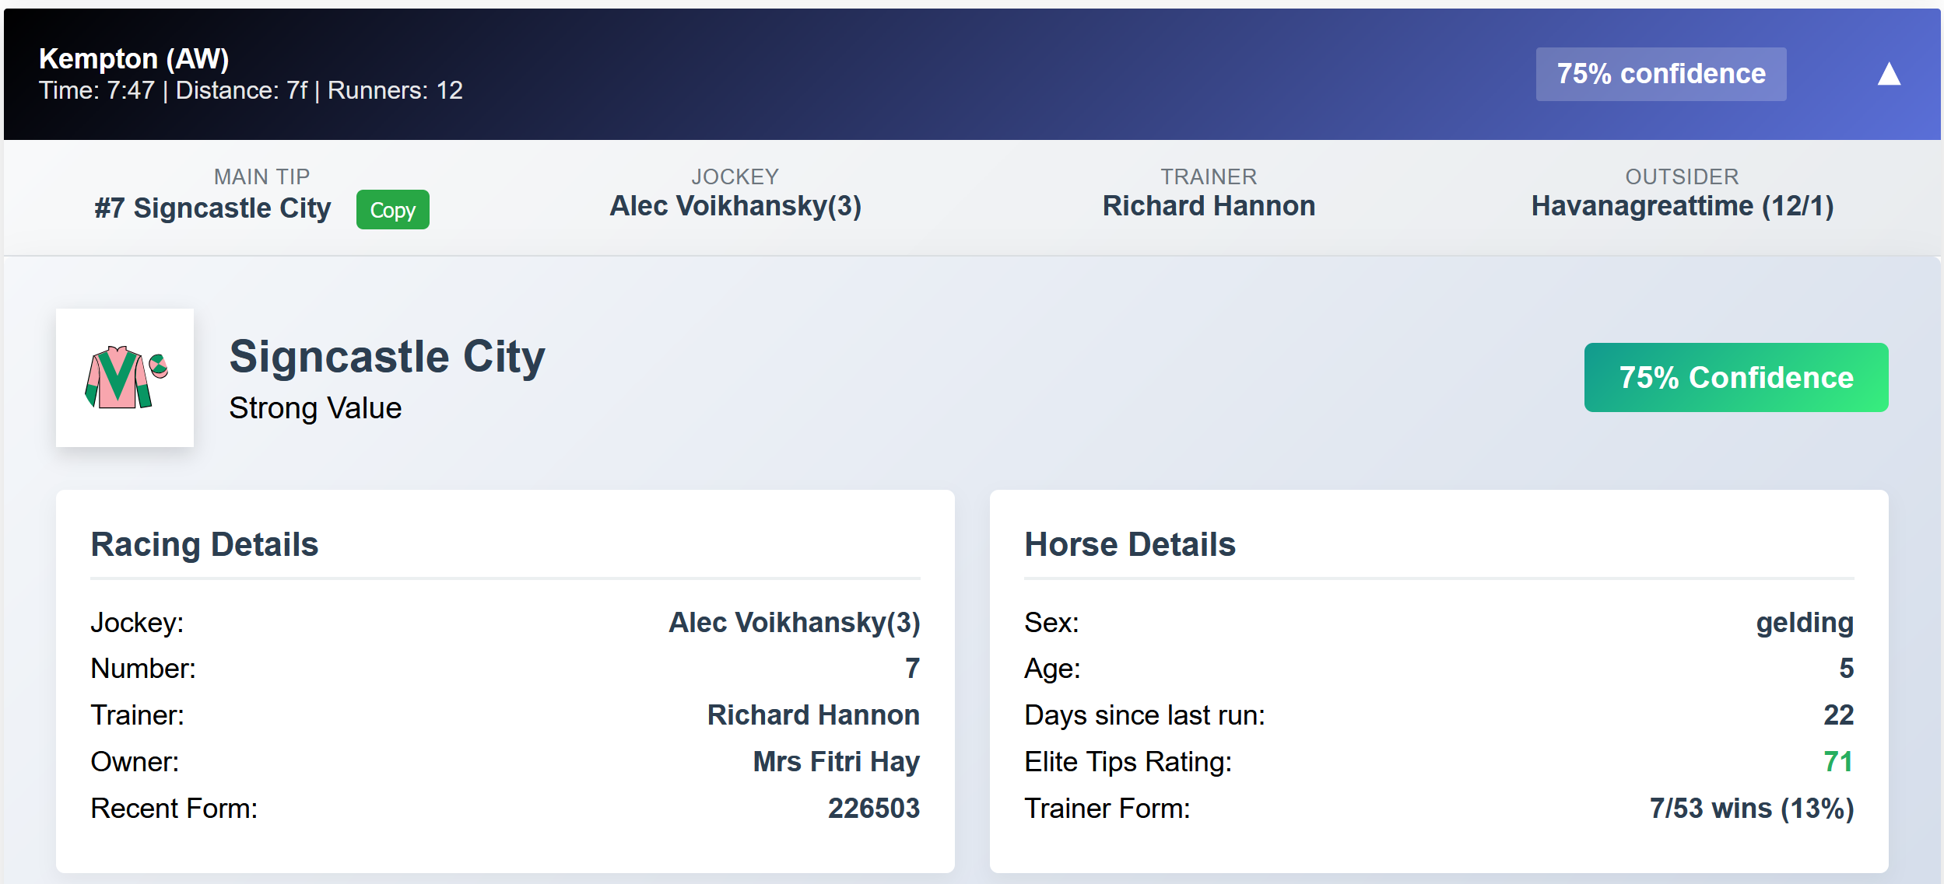Click the Kempton (AW) race title
Screen dimensions: 1944x884
pos(134,59)
